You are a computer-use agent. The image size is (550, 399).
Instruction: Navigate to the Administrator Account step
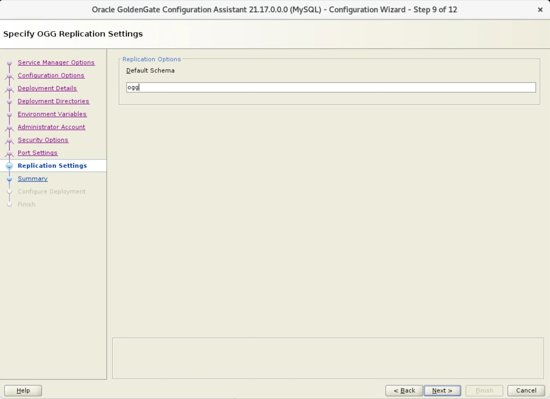51,127
